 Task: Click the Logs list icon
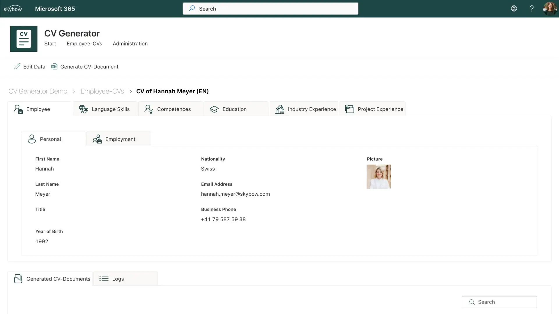pos(103,278)
